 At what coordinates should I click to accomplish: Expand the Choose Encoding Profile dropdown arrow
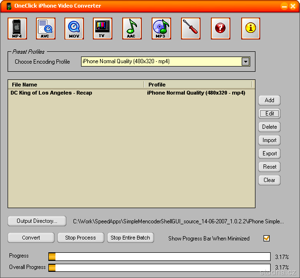point(245,62)
